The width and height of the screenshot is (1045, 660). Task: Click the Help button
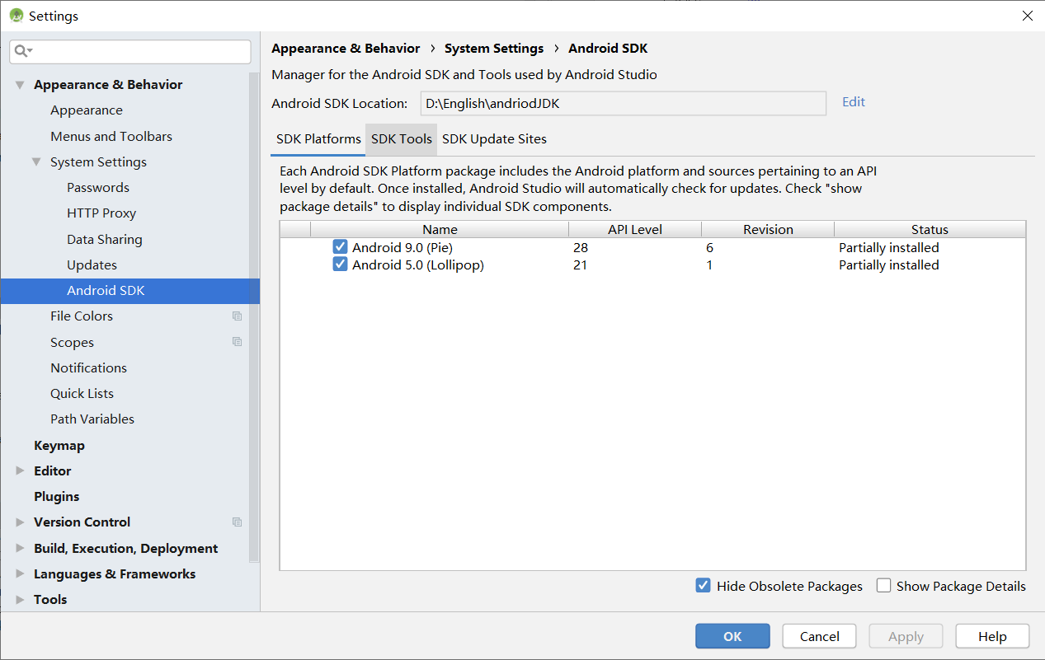pos(992,636)
